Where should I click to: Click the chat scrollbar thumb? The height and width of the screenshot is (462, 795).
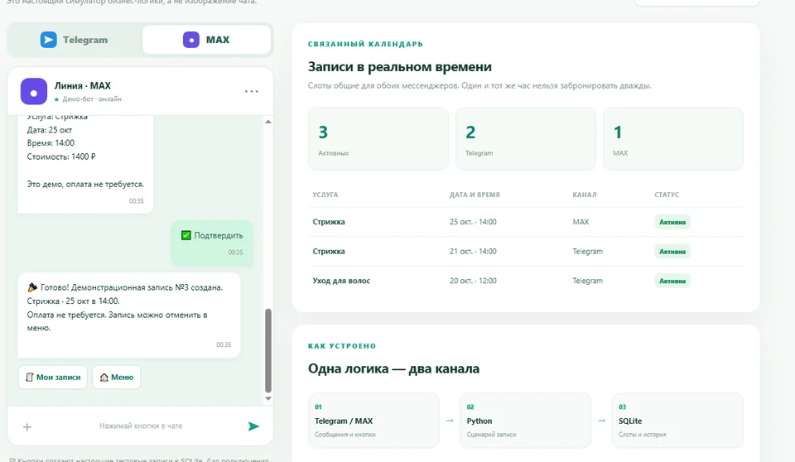pyautogui.click(x=268, y=351)
